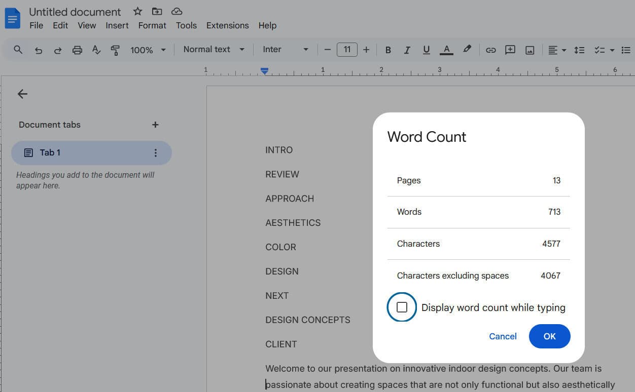This screenshot has width=635, height=392.
Task: Click the search menus magnifier icon
Action: click(x=18, y=50)
